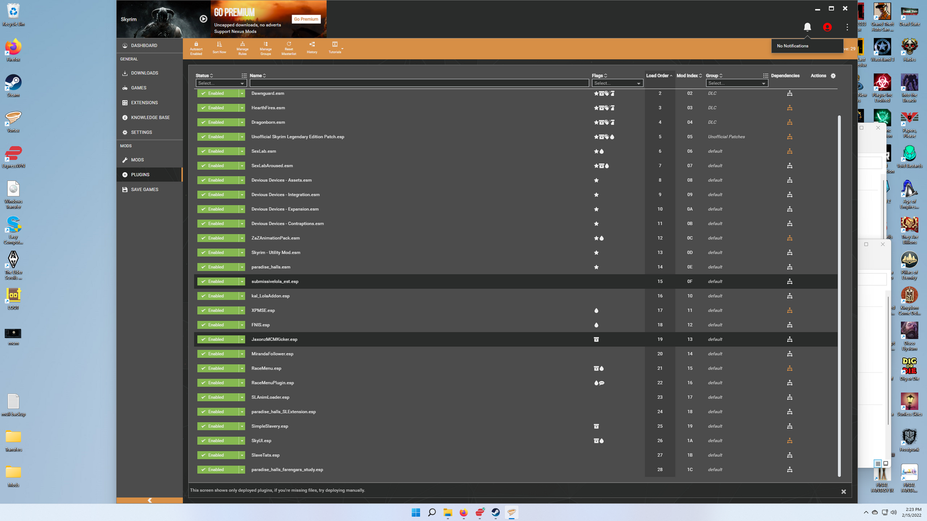Screen dimensions: 927x521
Task: Sort by Mod Index column header
Action: [x=689, y=76]
